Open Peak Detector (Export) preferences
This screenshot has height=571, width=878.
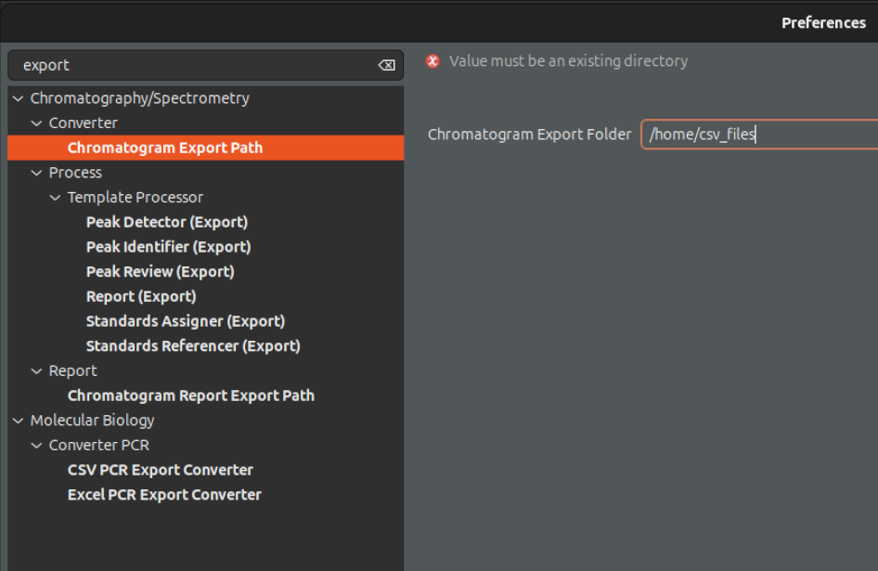167,222
